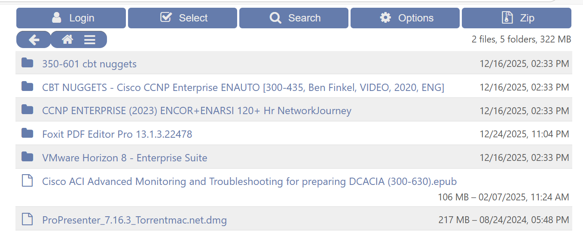Image resolution: width=583 pixels, height=251 pixels.
Task: Open CCNP ENTERPRISE ENCOR+ENARSI folder
Action: (x=196, y=111)
